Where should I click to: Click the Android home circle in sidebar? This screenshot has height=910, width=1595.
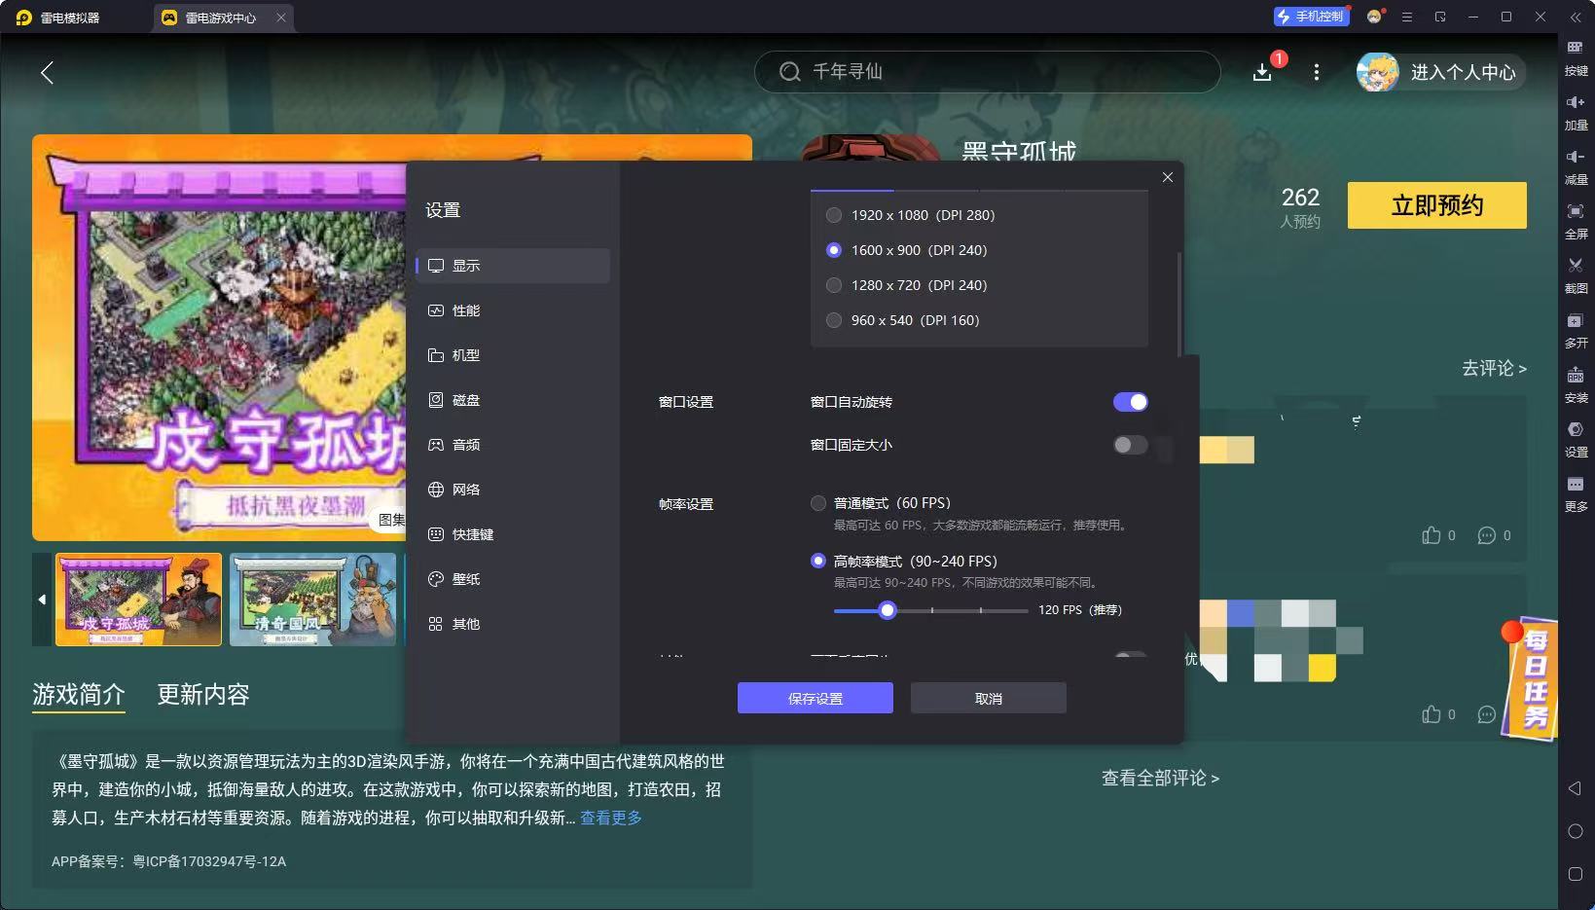coord(1575,831)
